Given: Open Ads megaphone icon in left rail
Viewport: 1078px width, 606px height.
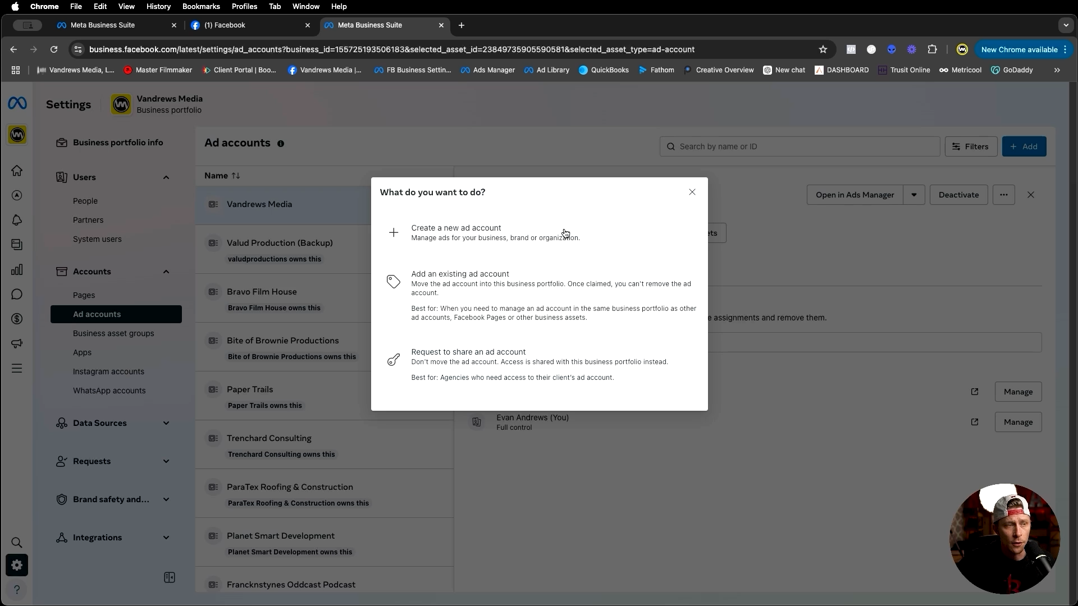Looking at the screenshot, I should (x=17, y=343).
